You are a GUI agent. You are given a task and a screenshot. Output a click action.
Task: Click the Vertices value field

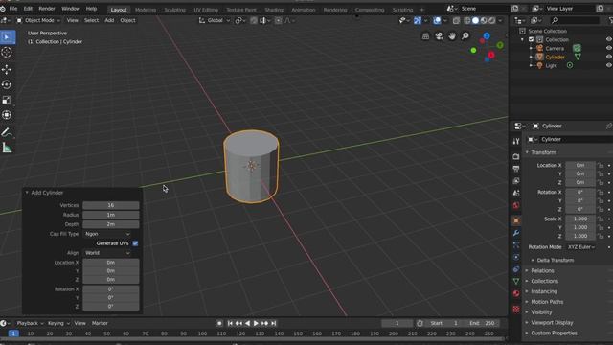point(111,205)
